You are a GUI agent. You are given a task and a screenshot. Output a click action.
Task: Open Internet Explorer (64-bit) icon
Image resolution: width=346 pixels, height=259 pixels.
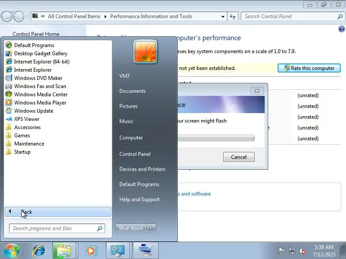point(9,61)
